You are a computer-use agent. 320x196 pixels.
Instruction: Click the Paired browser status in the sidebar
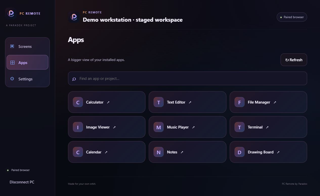(18, 170)
